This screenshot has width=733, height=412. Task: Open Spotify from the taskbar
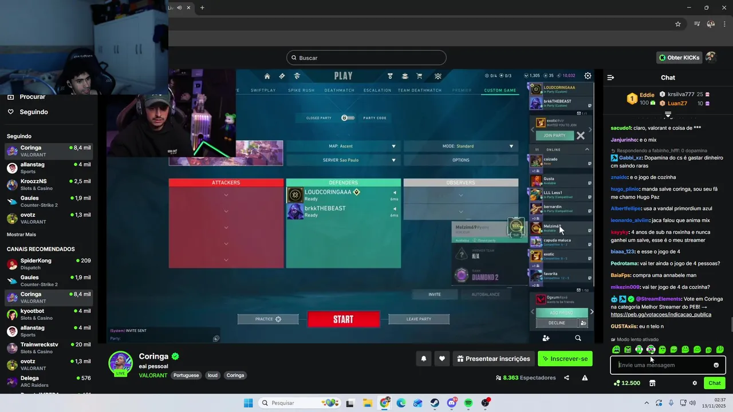(x=468, y=403)
